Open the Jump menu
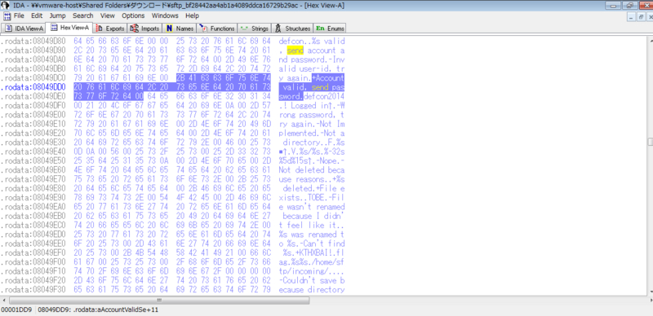 click(57, 15)
